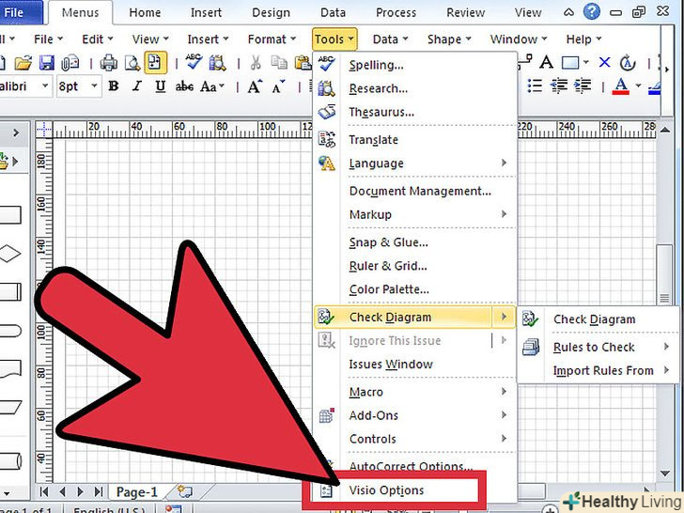Viewport: 684px width, 513px height.
Task: Click the Decrease Indent icon
Action: (x=559, y=85)
